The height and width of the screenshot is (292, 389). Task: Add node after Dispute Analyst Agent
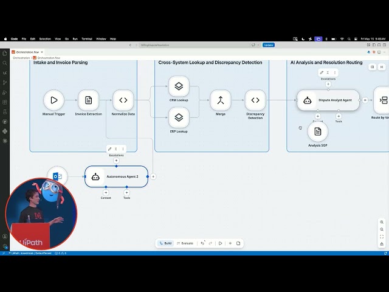pos(365,100)
